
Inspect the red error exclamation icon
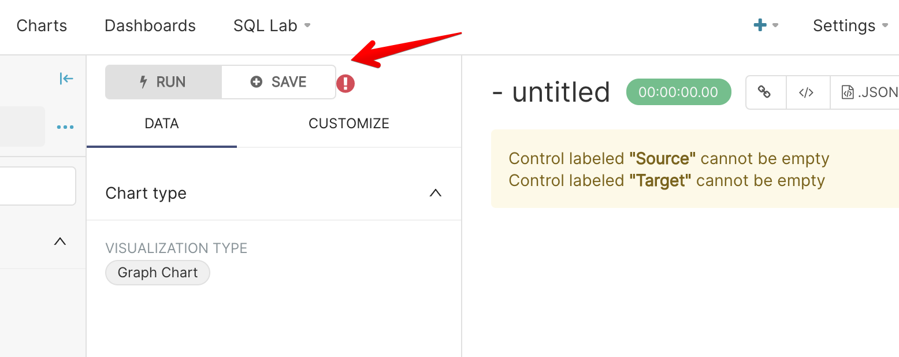pyautogui.click(x=345, y=83)
